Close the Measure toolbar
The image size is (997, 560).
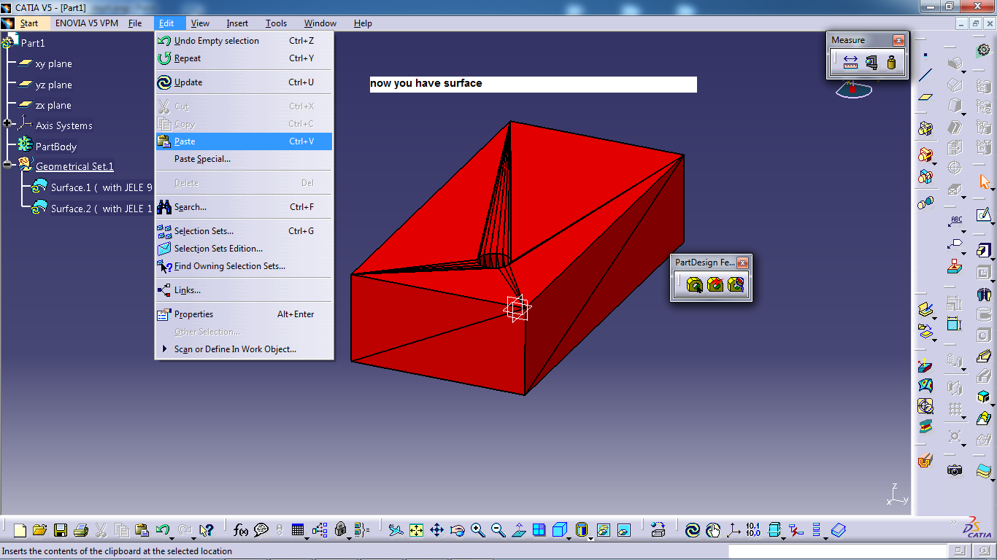898,41
